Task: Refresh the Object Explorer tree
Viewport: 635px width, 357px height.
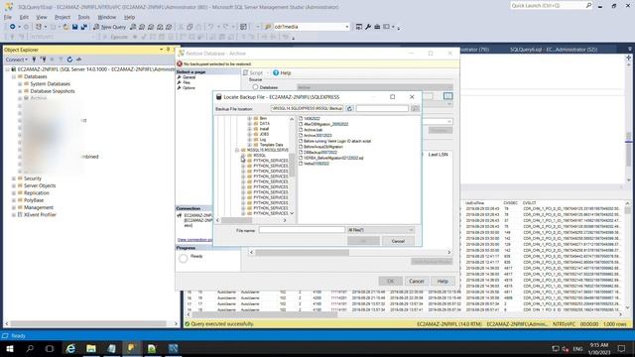Action: [69, 59]
